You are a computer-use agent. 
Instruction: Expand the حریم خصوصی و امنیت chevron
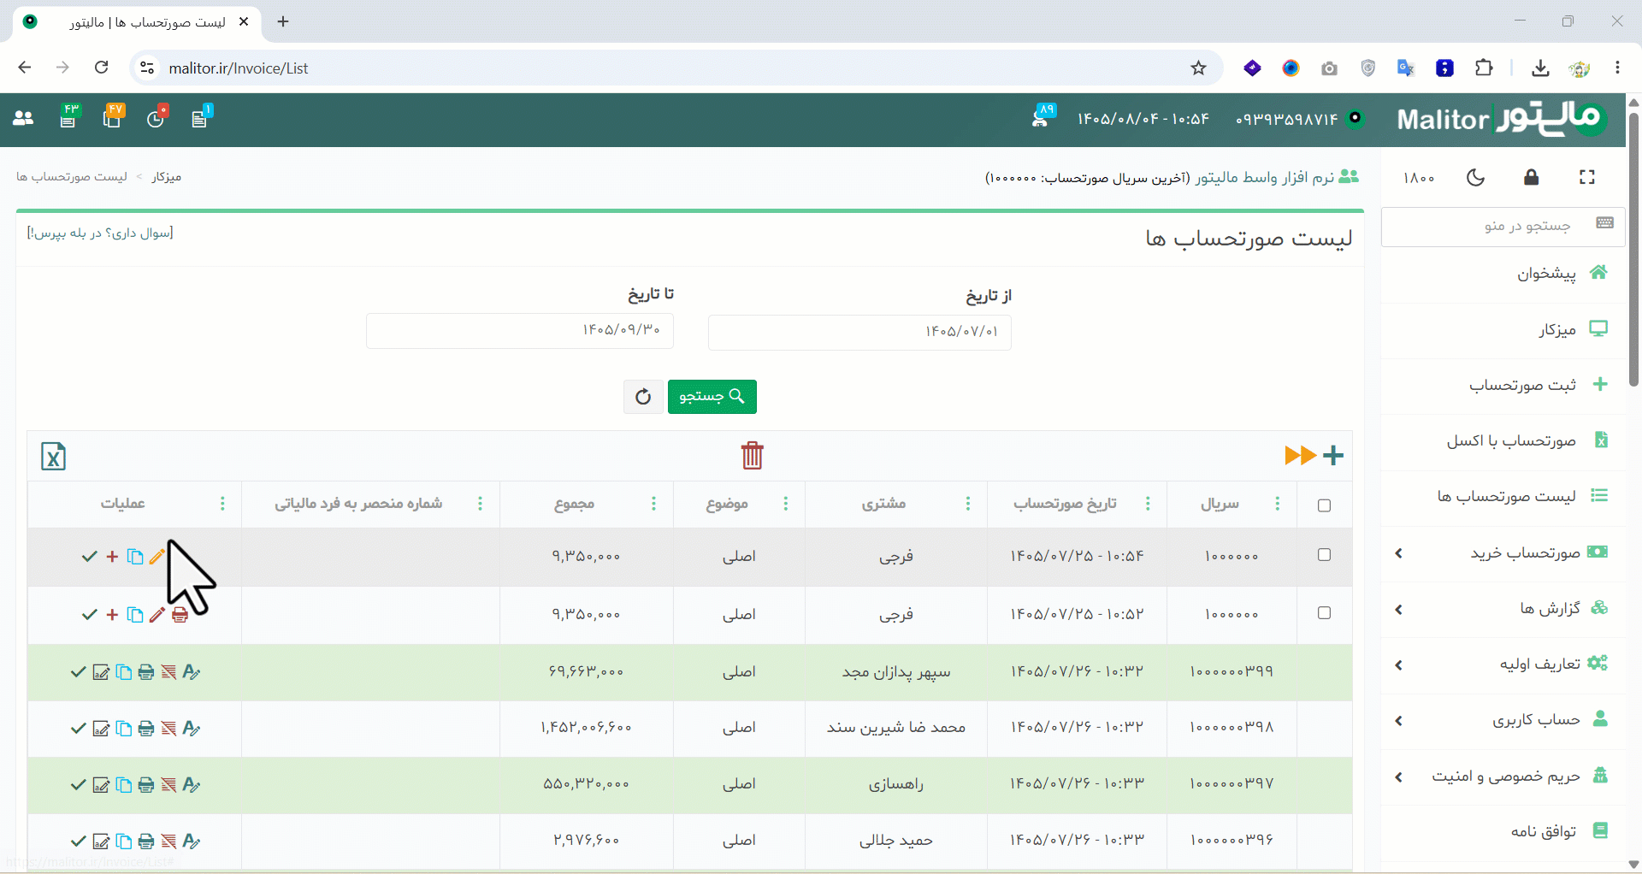coord(1399,777)
